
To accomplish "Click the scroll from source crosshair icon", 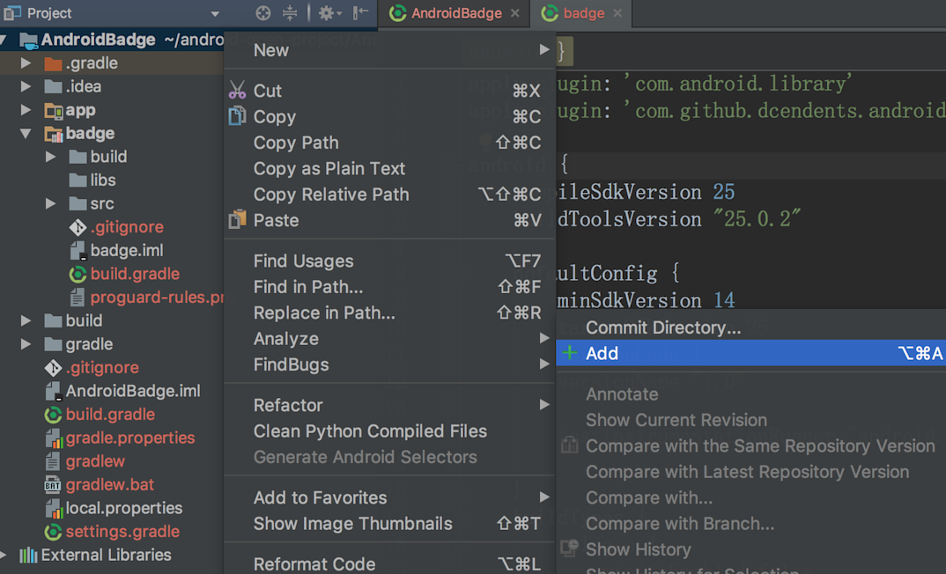I will (x=263, y=12).
